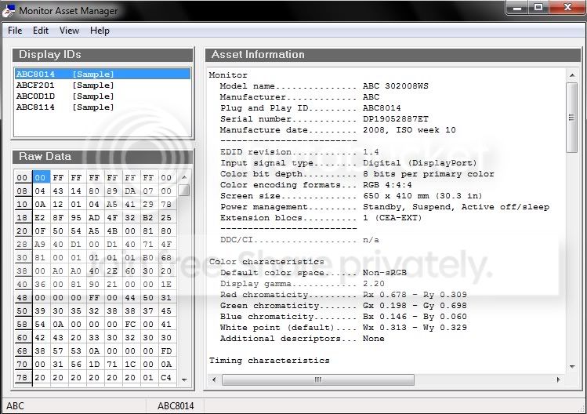Maximize the Monitor Asset Manager window
The image size is (587, 414).
click(x=538, y=7)
